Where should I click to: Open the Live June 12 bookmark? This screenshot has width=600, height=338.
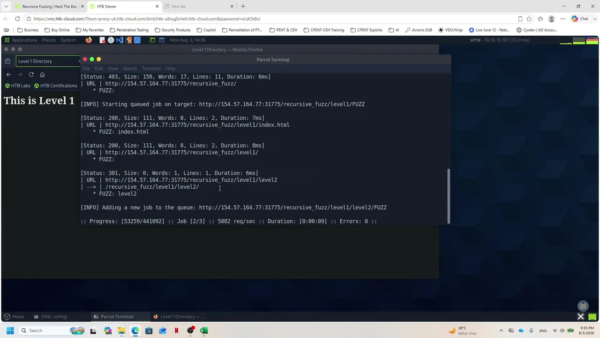click(x=489, y=30)
